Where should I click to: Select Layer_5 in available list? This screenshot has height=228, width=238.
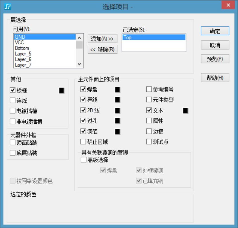(45, 54)
